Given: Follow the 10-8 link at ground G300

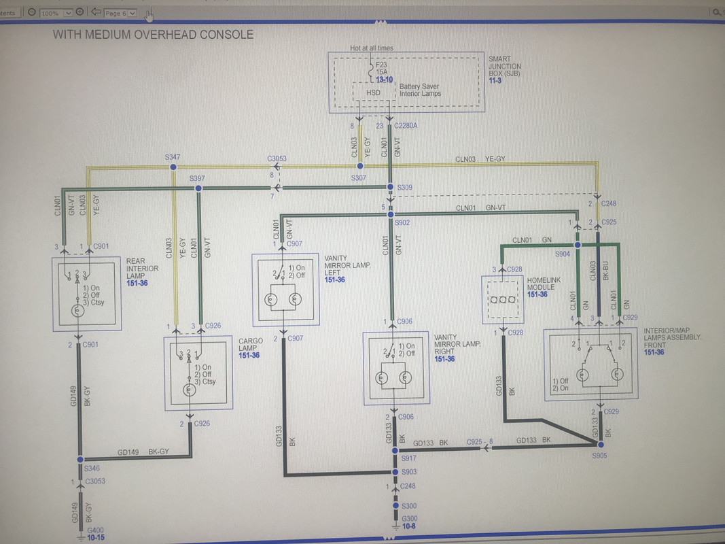Looking at the screenshot, I should [x=408, y=526].
